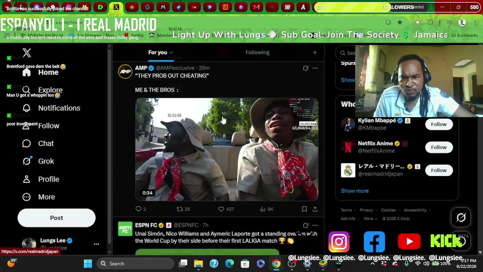Click the taskbar Search box
Screen dimensions: 483x272
(x=135, y=264)
